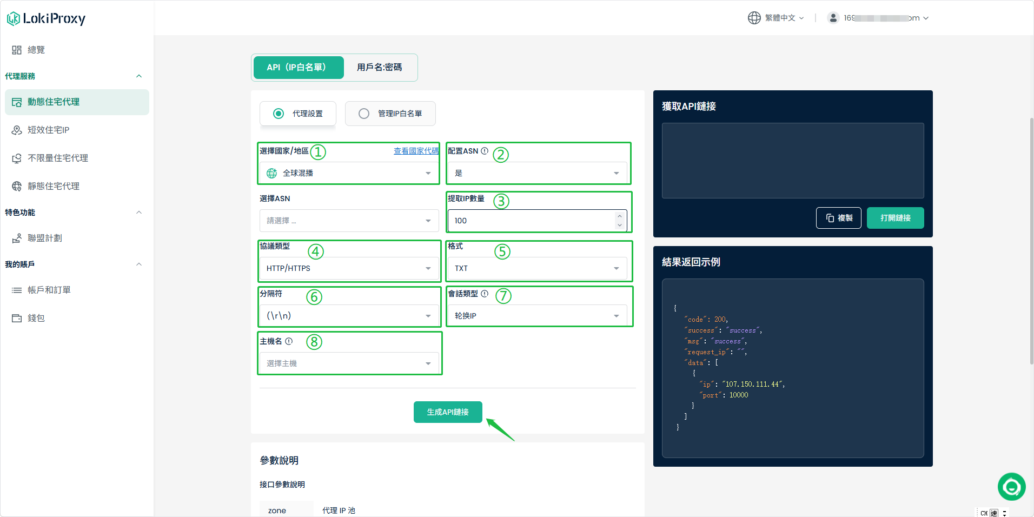Click the 靜態住宅代理 globe icon
The image size is (1034, 517).
pyautogui.click(x=17, y=186)
